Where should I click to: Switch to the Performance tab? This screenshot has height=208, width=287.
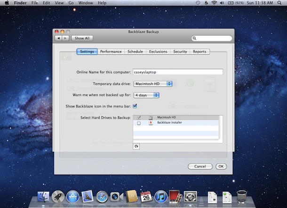[111, 52]
